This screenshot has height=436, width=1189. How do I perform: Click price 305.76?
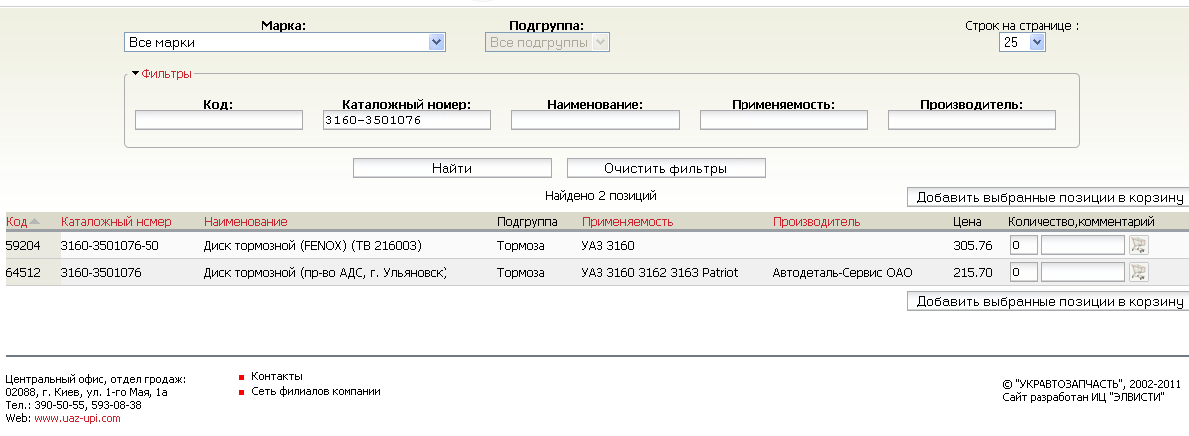point(972,245)
